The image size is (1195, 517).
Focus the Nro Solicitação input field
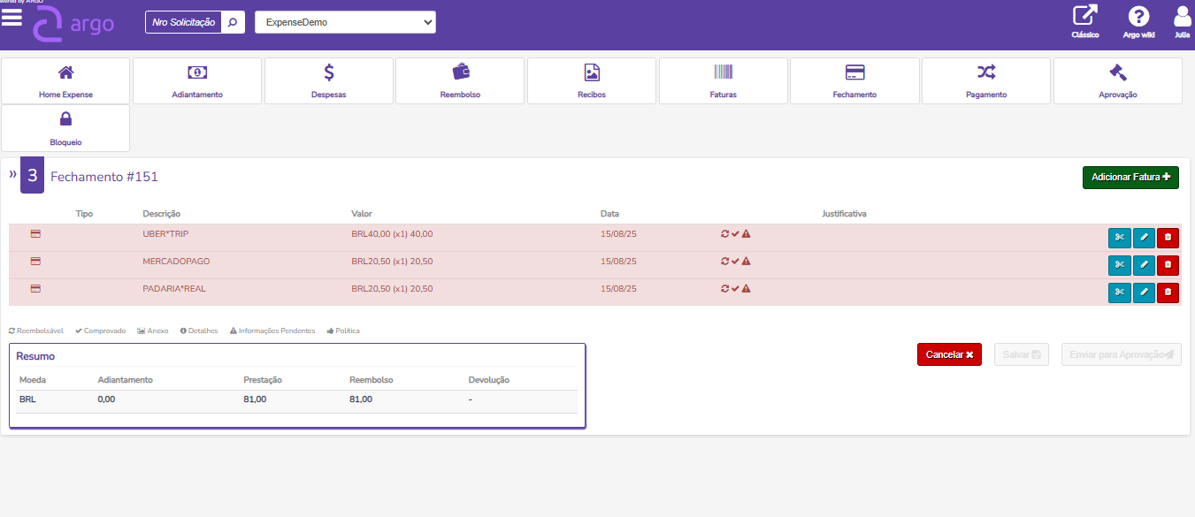tap(183, 23)
